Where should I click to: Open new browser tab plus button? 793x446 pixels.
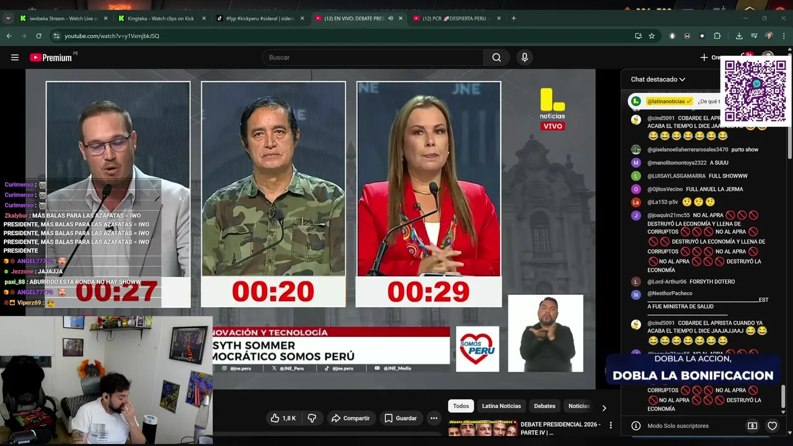click(514, 18)
